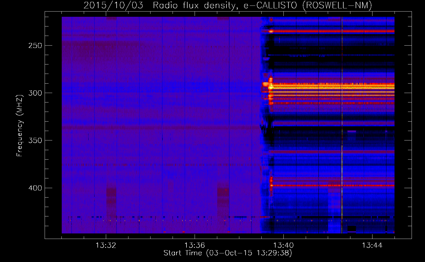Click the "Start Time (03-Oct-15 13:29:38)" axis label
Screen dimensions: 425x262
(228, 253)
